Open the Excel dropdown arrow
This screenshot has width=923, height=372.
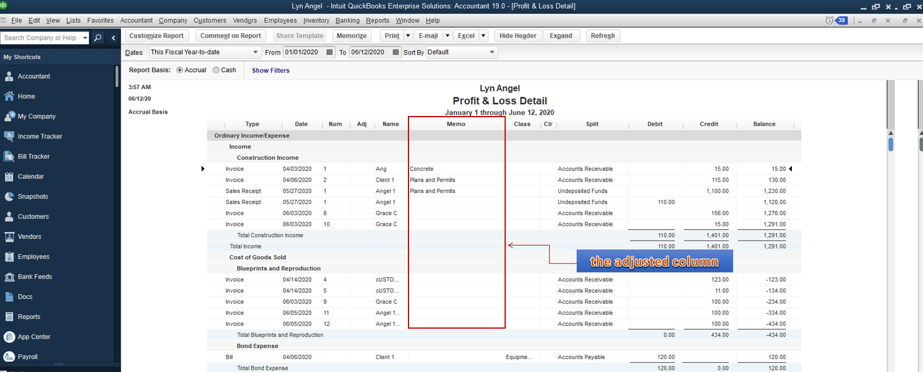point(483,36)
